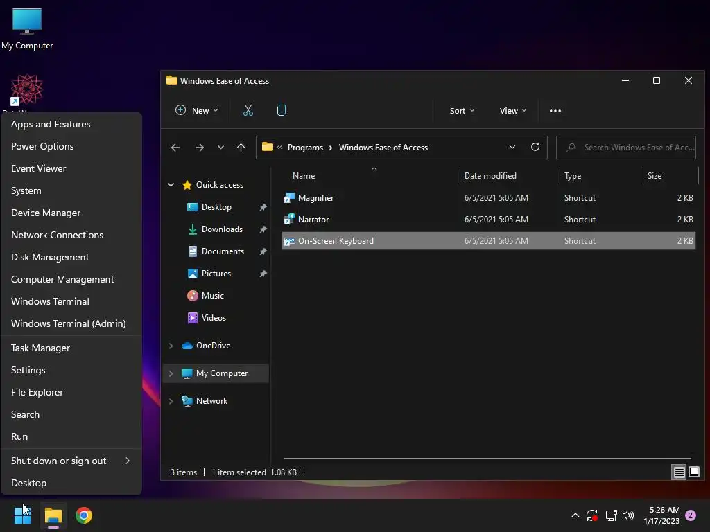710x532 pixels.
Task: Expand My Computer in navigation pane
Action: point(171,373)
